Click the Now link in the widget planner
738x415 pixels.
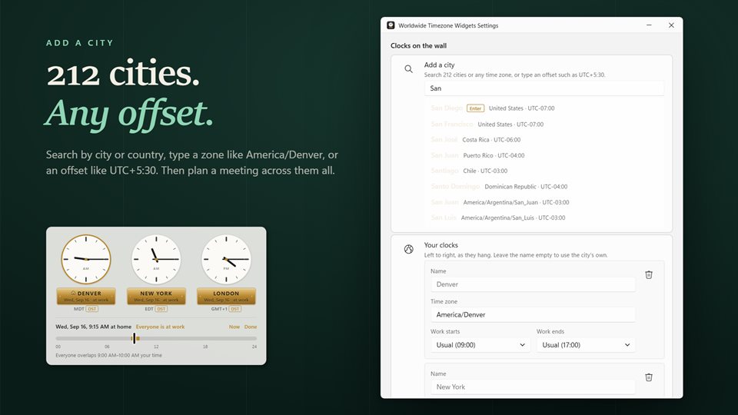point(234,327)
